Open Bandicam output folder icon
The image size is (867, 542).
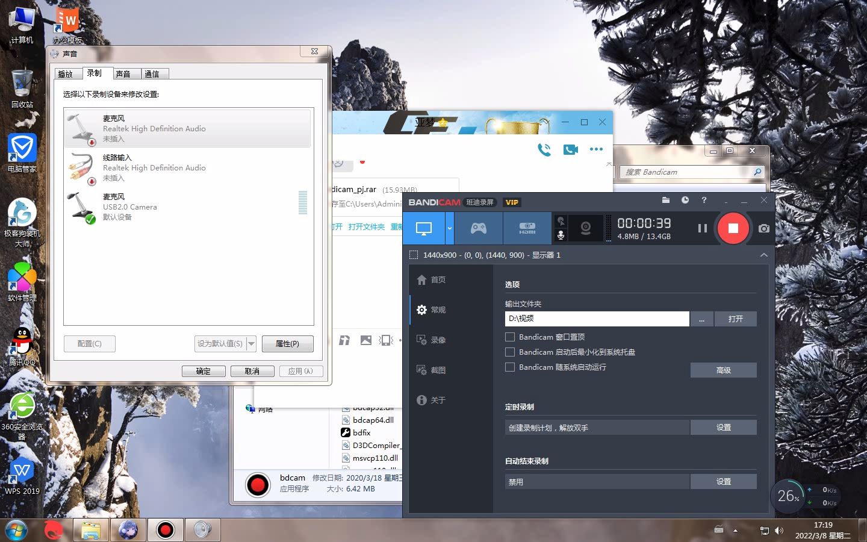[665, 200]
